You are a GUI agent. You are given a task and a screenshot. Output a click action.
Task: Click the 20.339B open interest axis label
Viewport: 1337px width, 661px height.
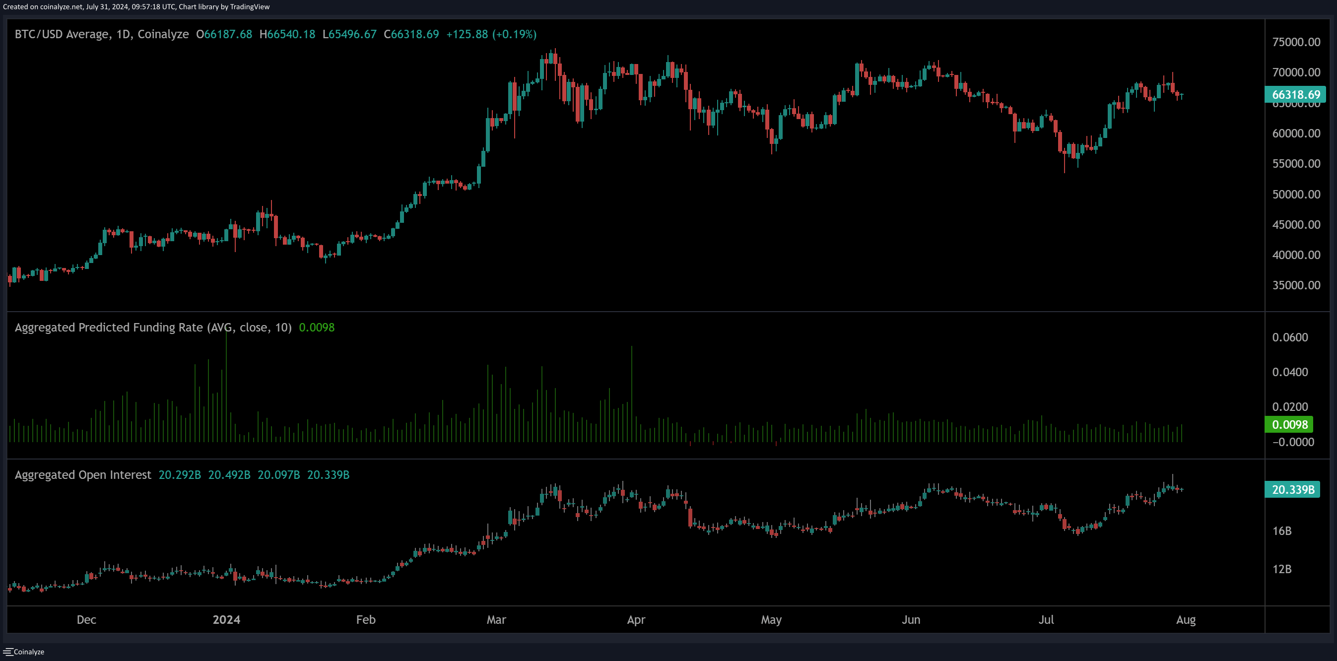click(1292, 489)
